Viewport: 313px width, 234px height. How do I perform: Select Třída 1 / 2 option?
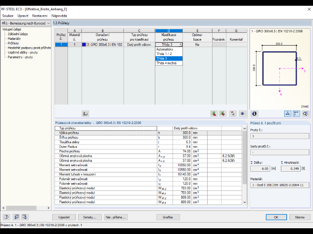(169, 54)
